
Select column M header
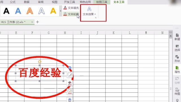(x=146, y=33)
